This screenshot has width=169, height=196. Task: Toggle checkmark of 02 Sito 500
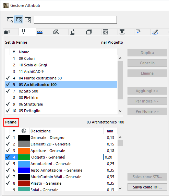tap(8, 91)
